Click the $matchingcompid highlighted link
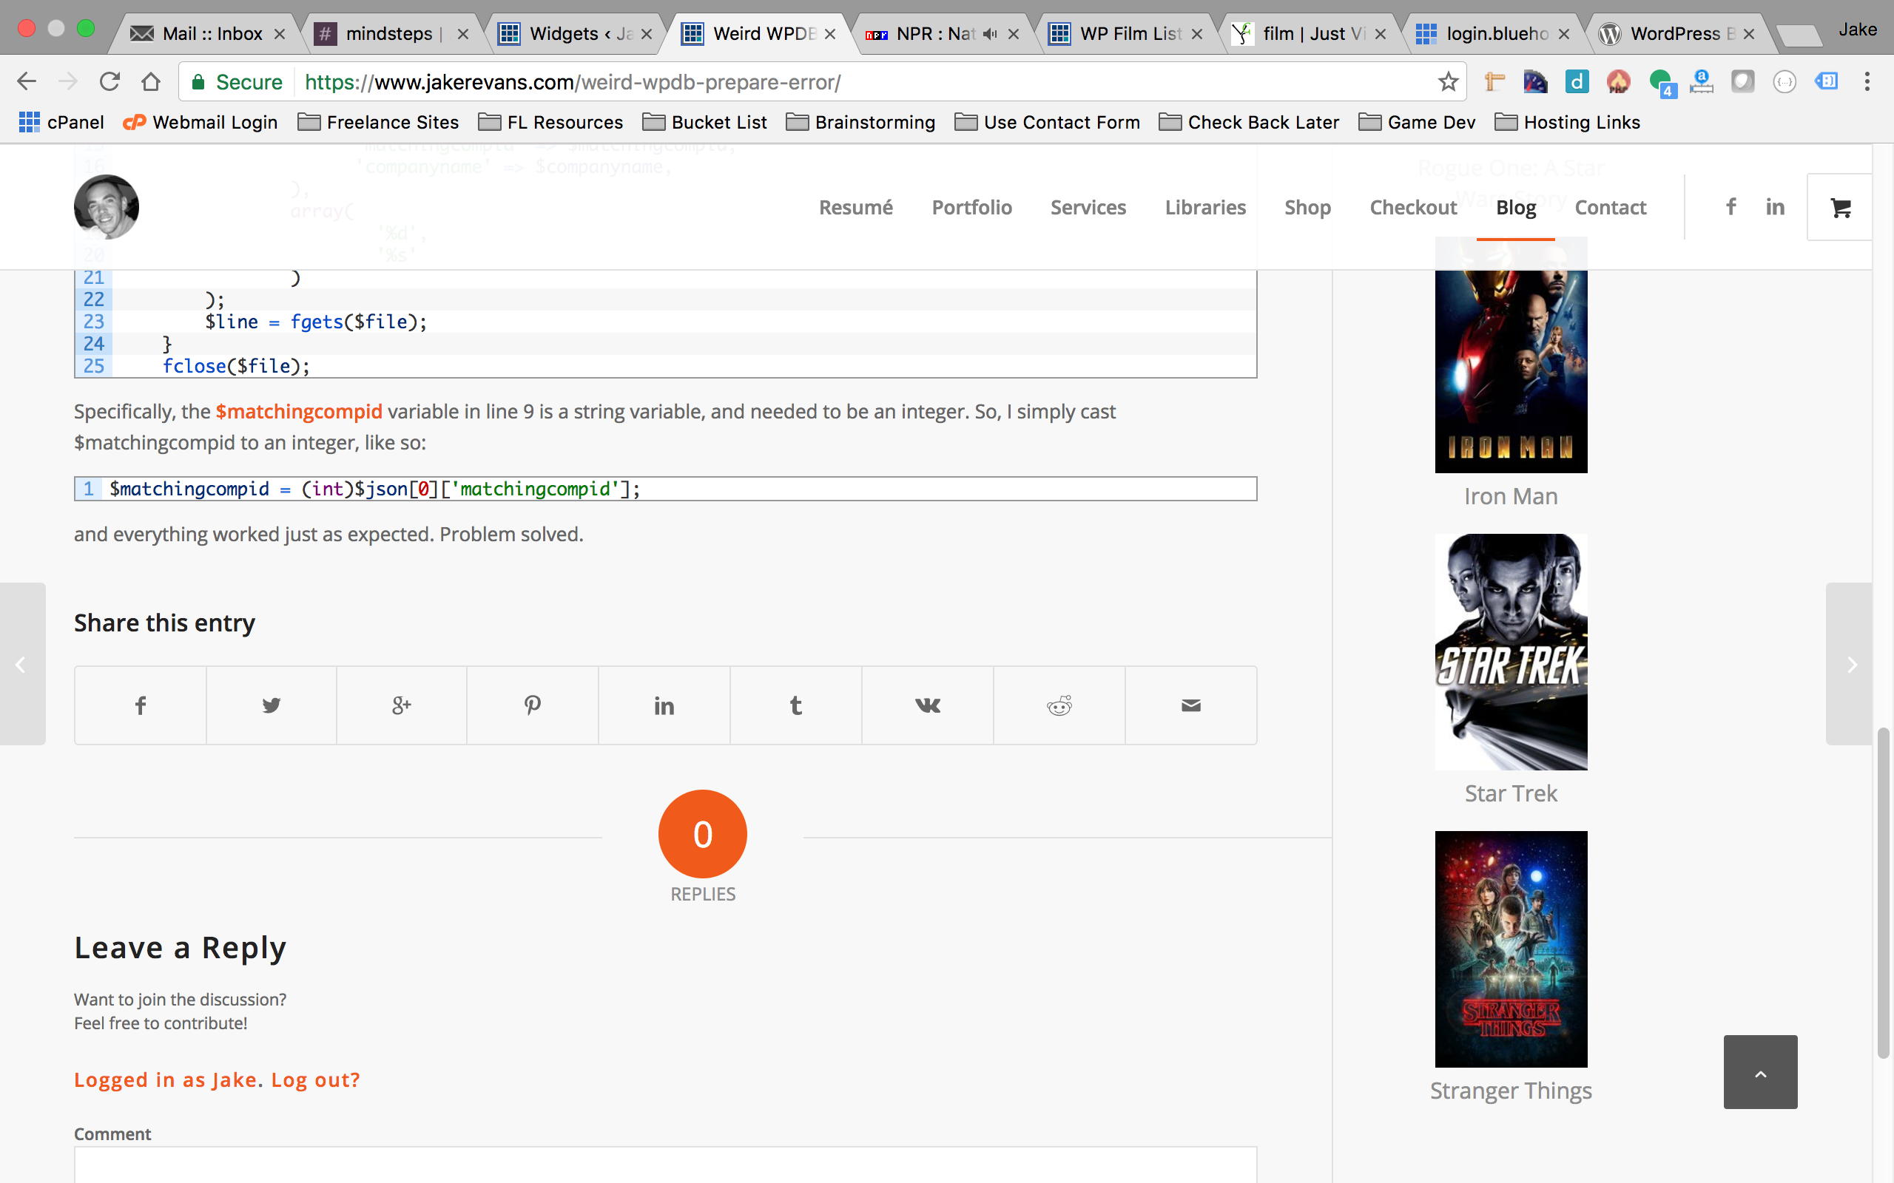Screen dimensions: 1894x1183 click(299, 412)
